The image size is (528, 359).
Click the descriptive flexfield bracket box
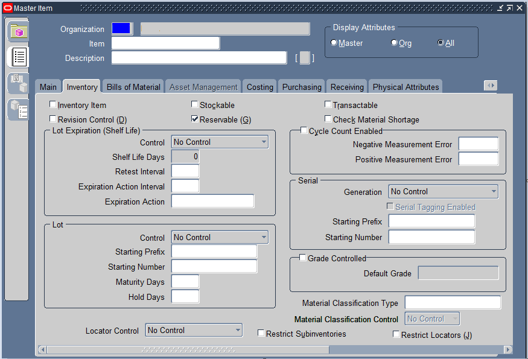click(304, 58)
